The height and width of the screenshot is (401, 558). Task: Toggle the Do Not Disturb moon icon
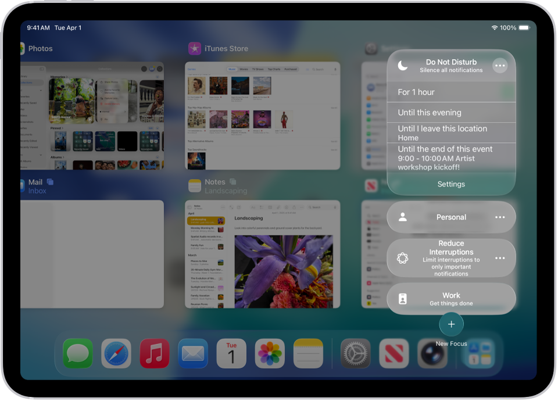pos(402,66)
